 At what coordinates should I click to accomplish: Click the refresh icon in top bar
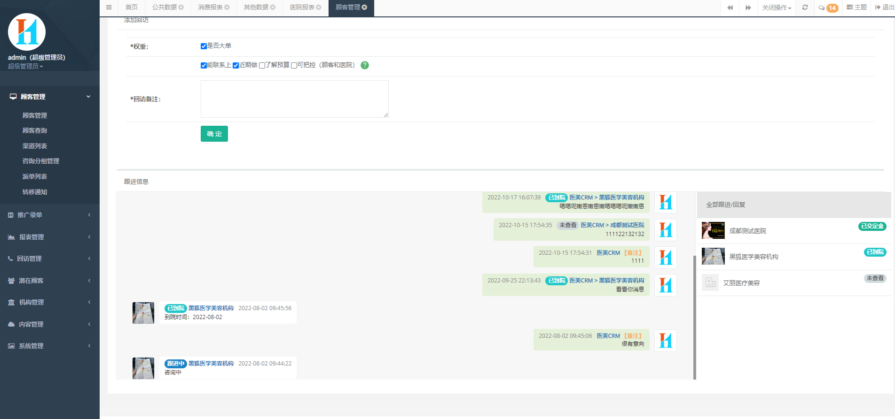[x=805, y=8]
